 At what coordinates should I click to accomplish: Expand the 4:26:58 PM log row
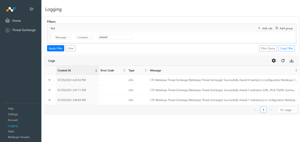click(50, 80)
